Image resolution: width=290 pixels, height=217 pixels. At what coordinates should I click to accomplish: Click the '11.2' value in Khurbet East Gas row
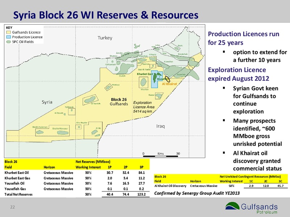(x=142, y=178)
